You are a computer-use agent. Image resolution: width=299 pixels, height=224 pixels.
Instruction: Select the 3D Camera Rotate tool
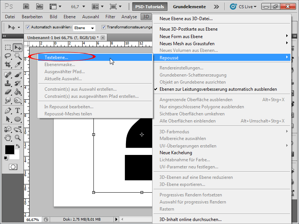18,129
